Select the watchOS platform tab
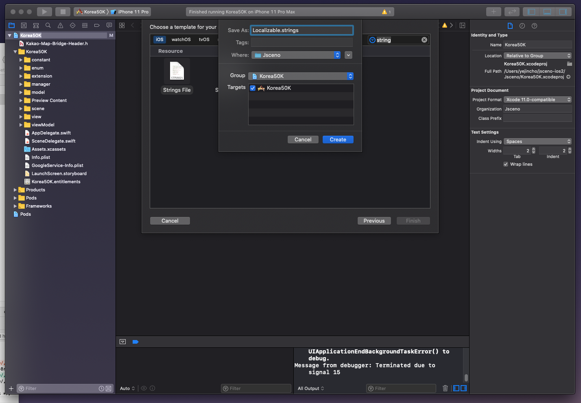Image resolution: width=581 pixels, height=403 pixels. tap(181, 39)
